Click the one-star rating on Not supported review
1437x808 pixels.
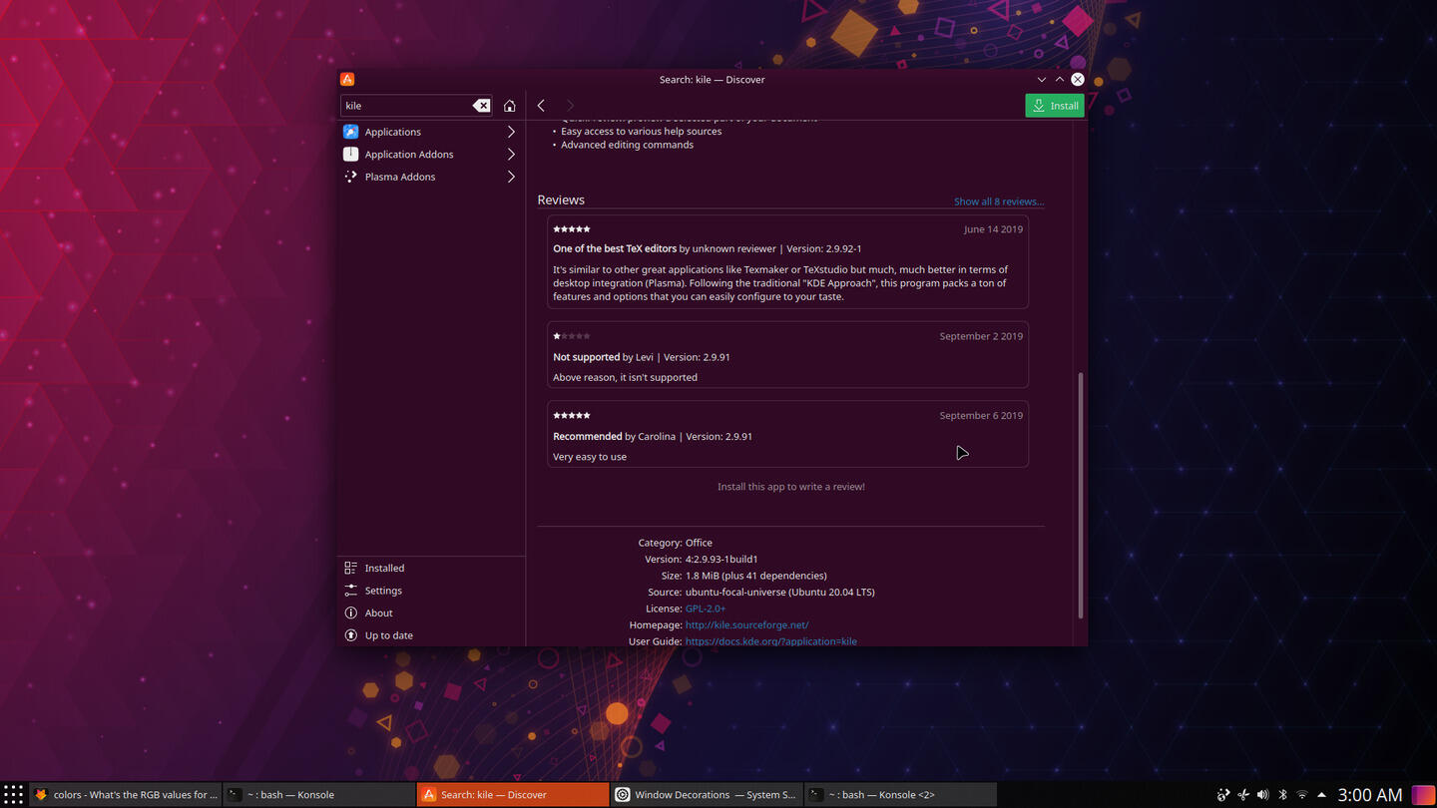572,336
